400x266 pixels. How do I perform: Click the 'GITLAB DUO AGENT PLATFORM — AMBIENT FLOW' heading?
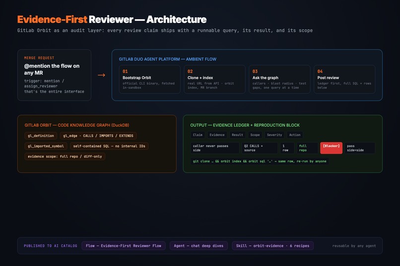(168, 59)
